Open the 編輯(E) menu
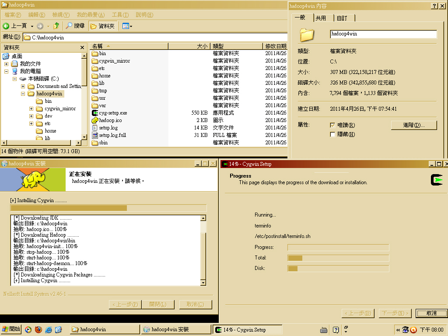Image resolution: width=448 pixels, height=336 pixels. [x=37, y=14]
